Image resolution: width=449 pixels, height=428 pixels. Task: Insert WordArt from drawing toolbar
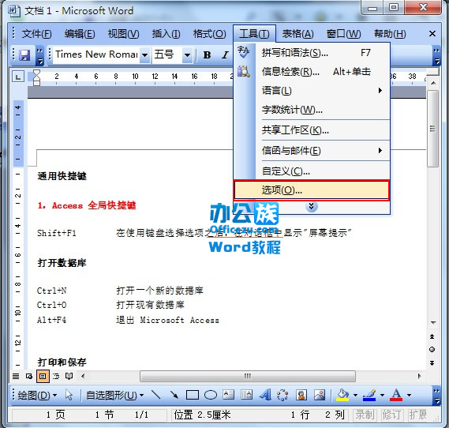click(x=265, y=395)
